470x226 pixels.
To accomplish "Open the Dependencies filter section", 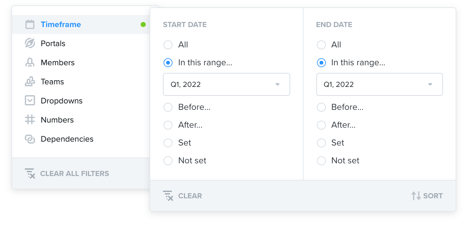I will pos(67,139).
